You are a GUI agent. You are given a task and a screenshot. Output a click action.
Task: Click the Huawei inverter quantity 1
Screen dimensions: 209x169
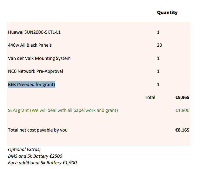point(158,32)
